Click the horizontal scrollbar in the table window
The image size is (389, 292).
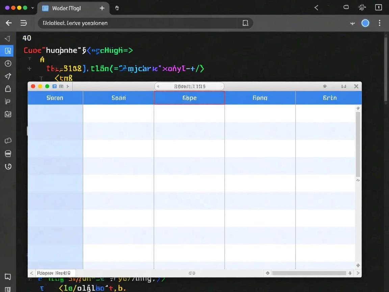(309, 273)
